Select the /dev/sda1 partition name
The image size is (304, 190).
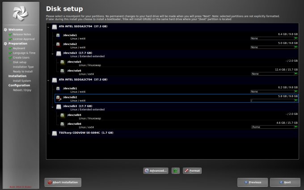coord(70,35)
